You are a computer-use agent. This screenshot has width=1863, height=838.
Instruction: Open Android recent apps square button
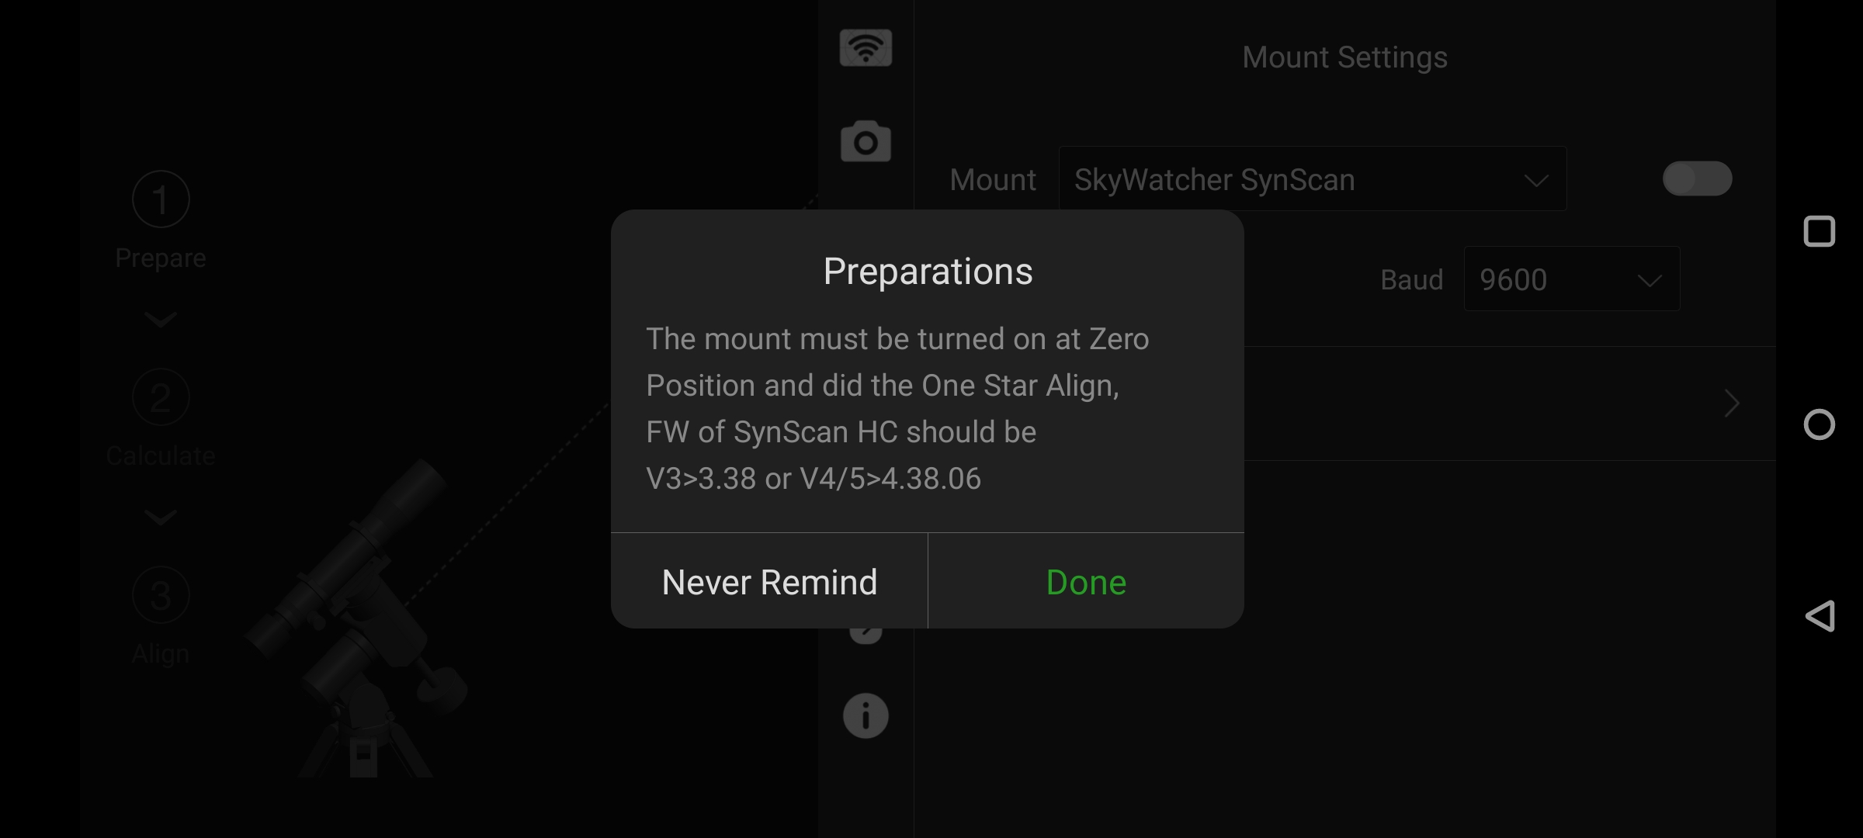click(1819, 231)
